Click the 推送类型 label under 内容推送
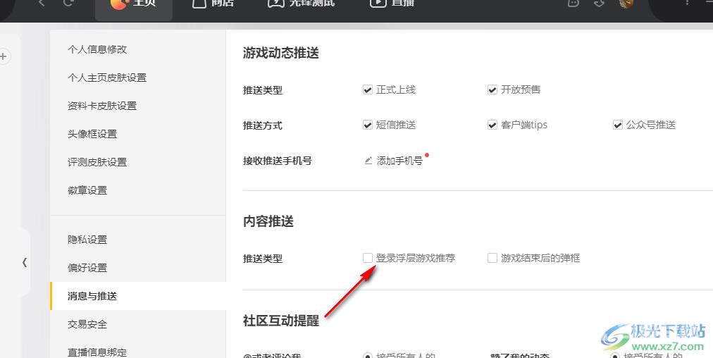Viewport: 713px width, 358px height. coord(263,259)
